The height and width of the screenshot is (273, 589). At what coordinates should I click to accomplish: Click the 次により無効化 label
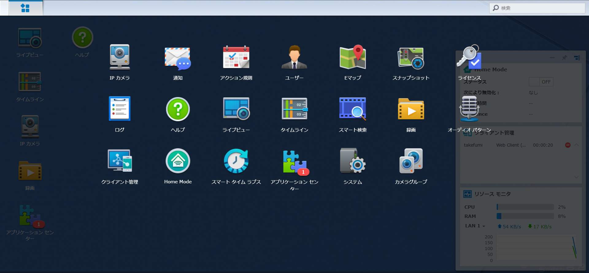481,92
